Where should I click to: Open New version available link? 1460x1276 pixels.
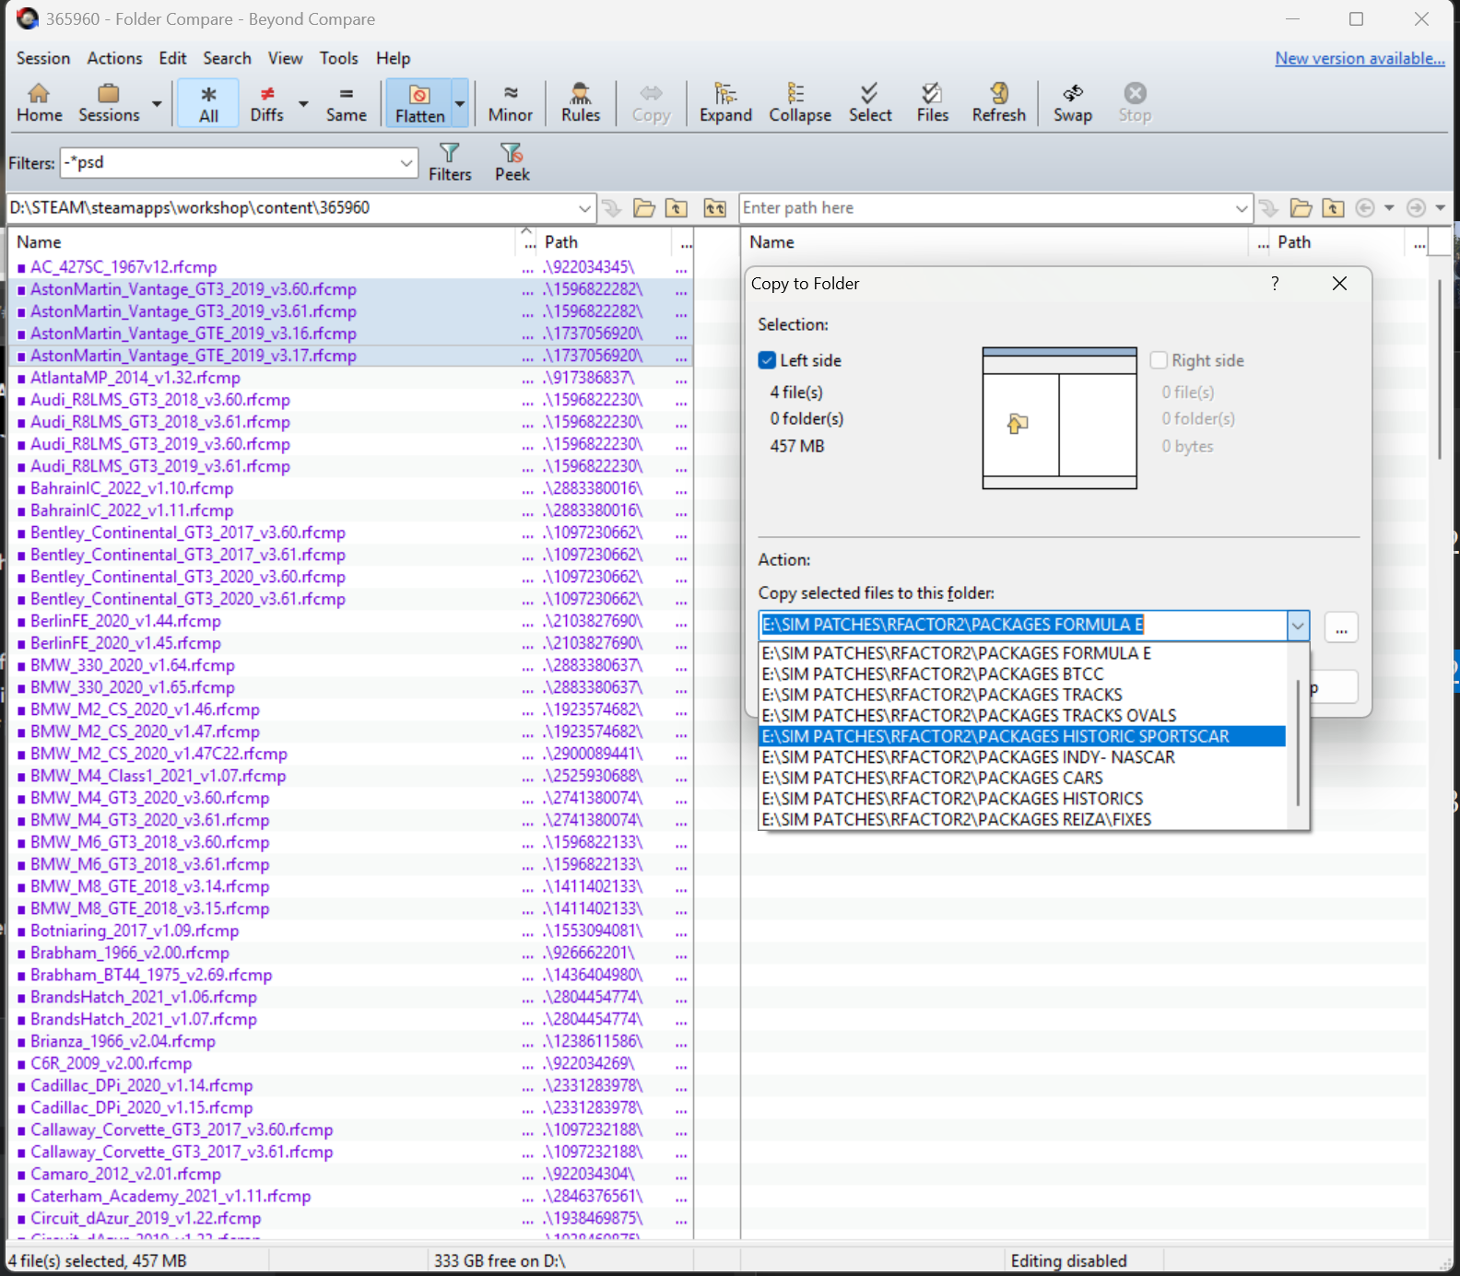tap(1360, 58)
